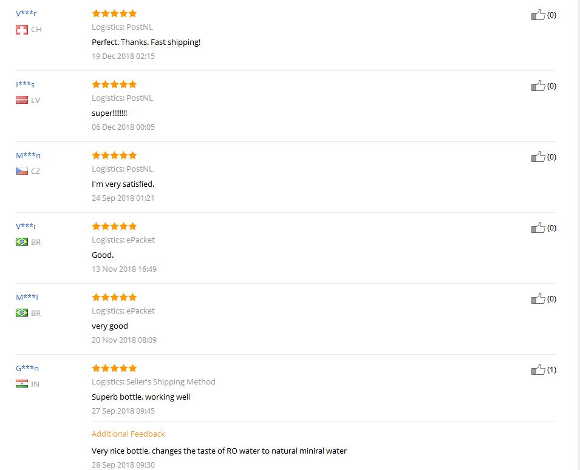Screen dimensions: 580x470
Task: Click thumbs-up on V***i's "Good." review
Action: point(538,227)
